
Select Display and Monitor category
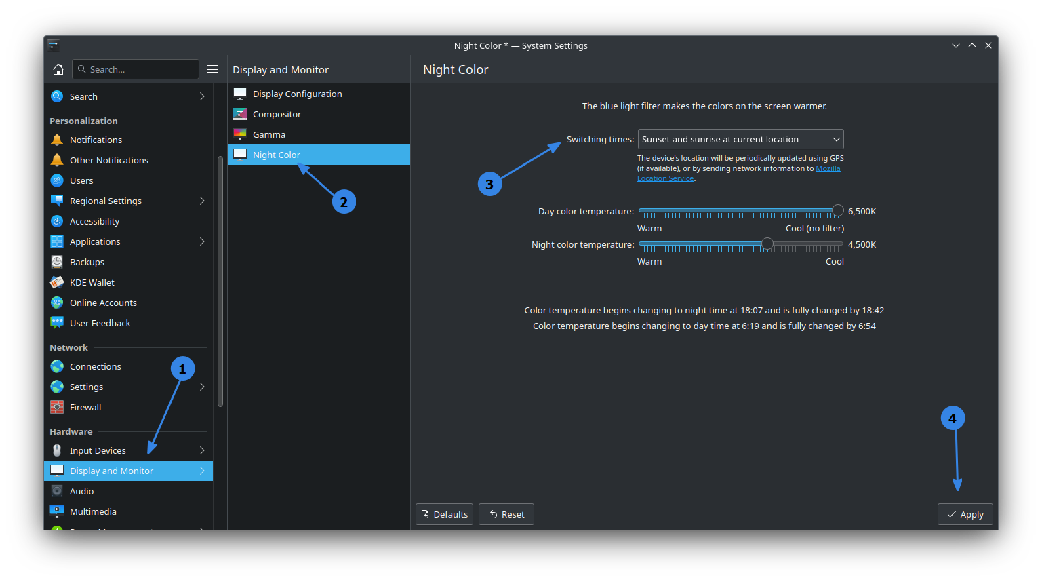click(128, 471)
